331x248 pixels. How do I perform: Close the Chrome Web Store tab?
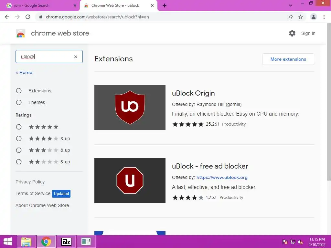152,6
